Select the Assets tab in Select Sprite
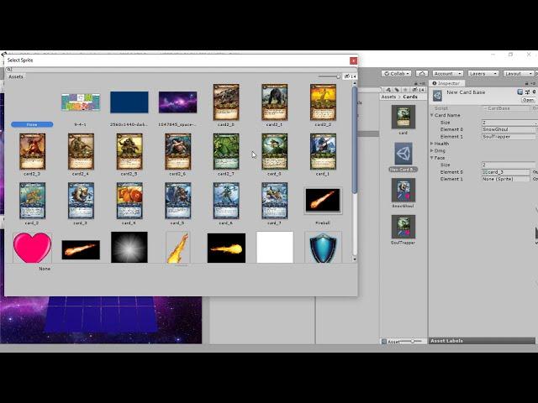Screen dimensions: 538x403 pyautogui.click(x=16, y=76)
